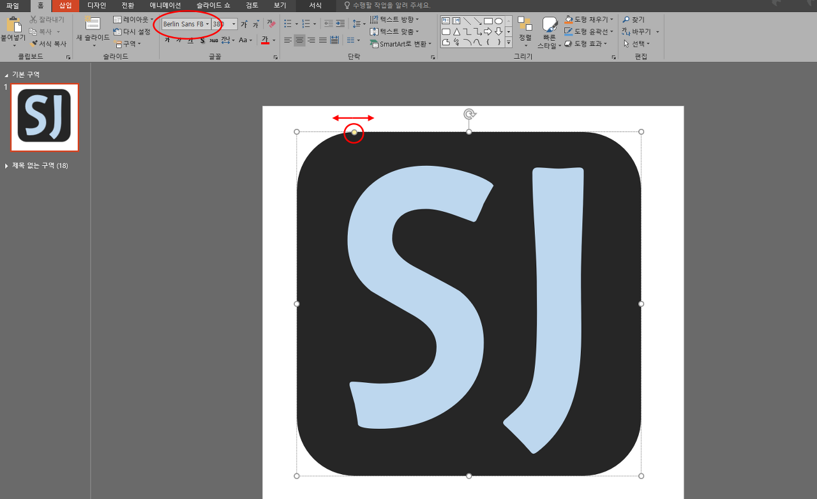The width and height of the screenshot is (817, 499).
Task: Switch to the Insert (삽입) tab
Action: pos(66,6)
